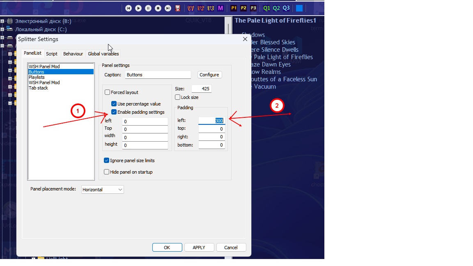
Task: Click the blue square toolbar icon
Action: tap(299, 8)
